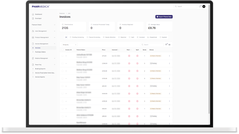
Task: Open the user avatar menu
Action: pyautogui.click(x=204, y=6)
